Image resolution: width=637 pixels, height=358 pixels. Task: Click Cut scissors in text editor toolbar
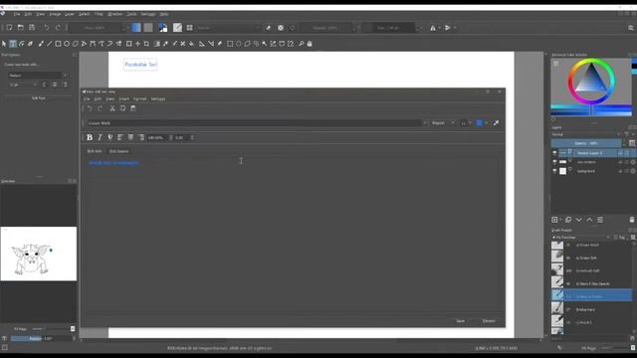[x=112, y=108]
